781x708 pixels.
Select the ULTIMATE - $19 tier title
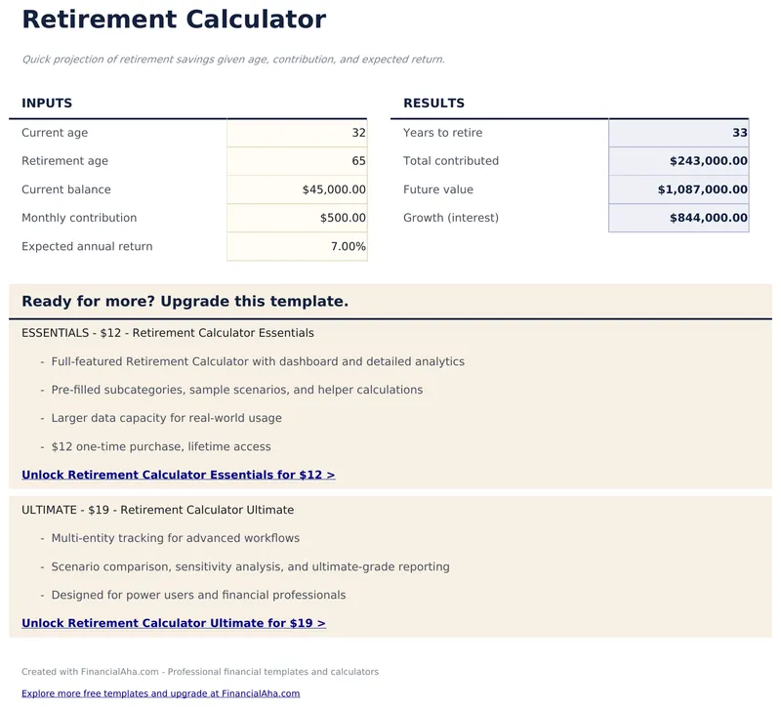(157, 510)
